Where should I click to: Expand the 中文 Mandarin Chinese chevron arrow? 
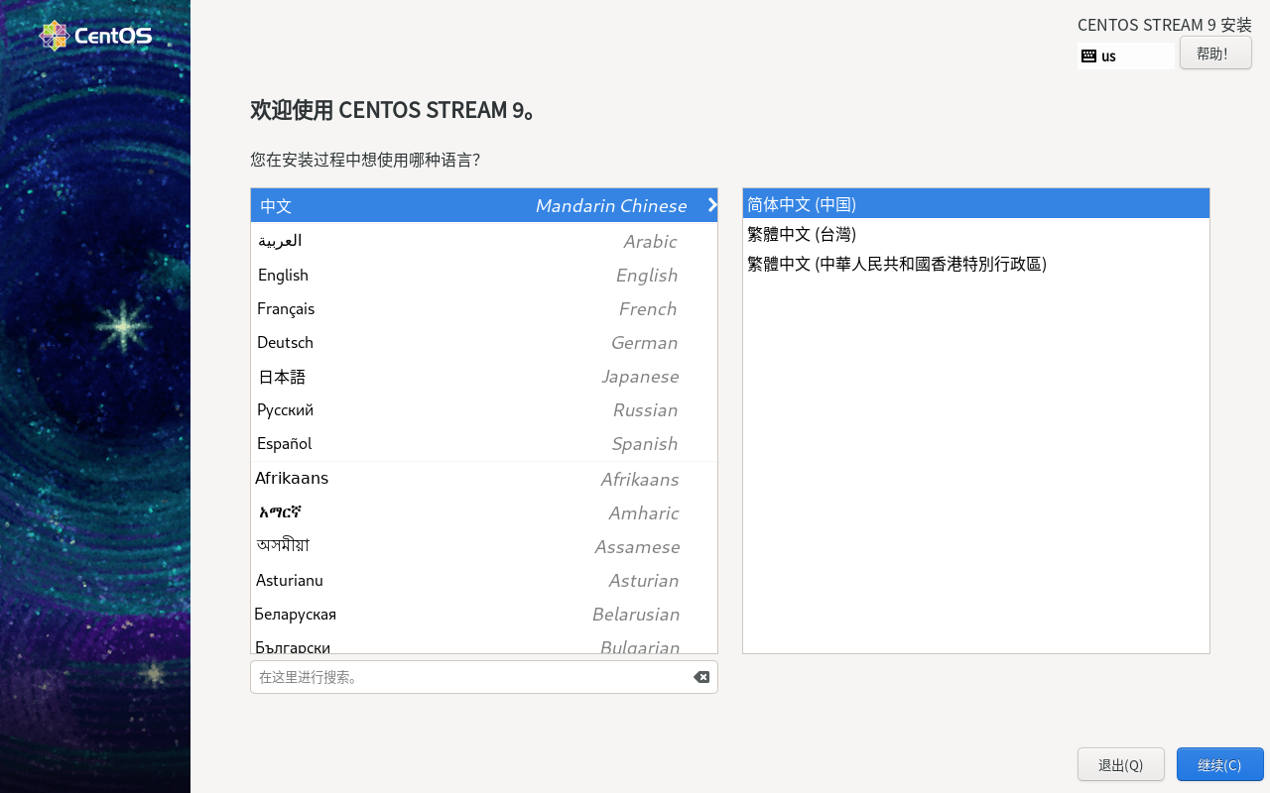point(712,205)
